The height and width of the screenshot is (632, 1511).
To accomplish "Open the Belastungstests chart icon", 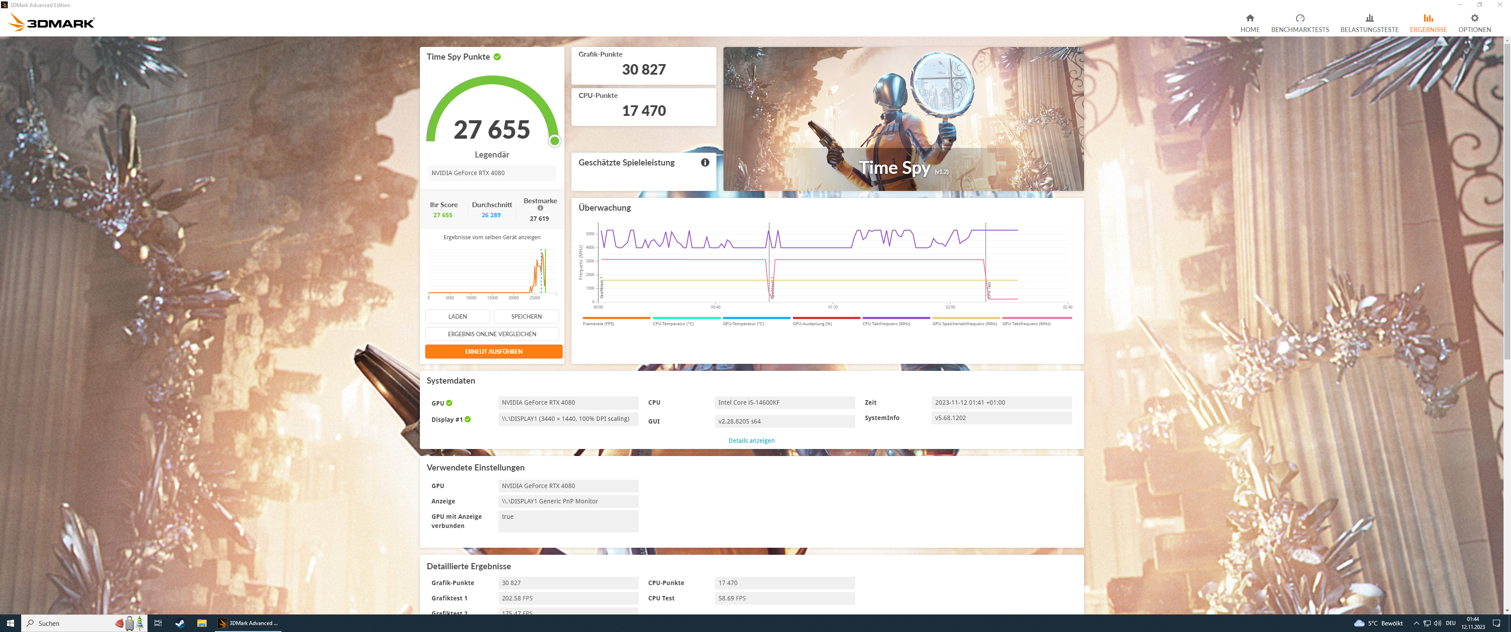I will [1369, 18].
